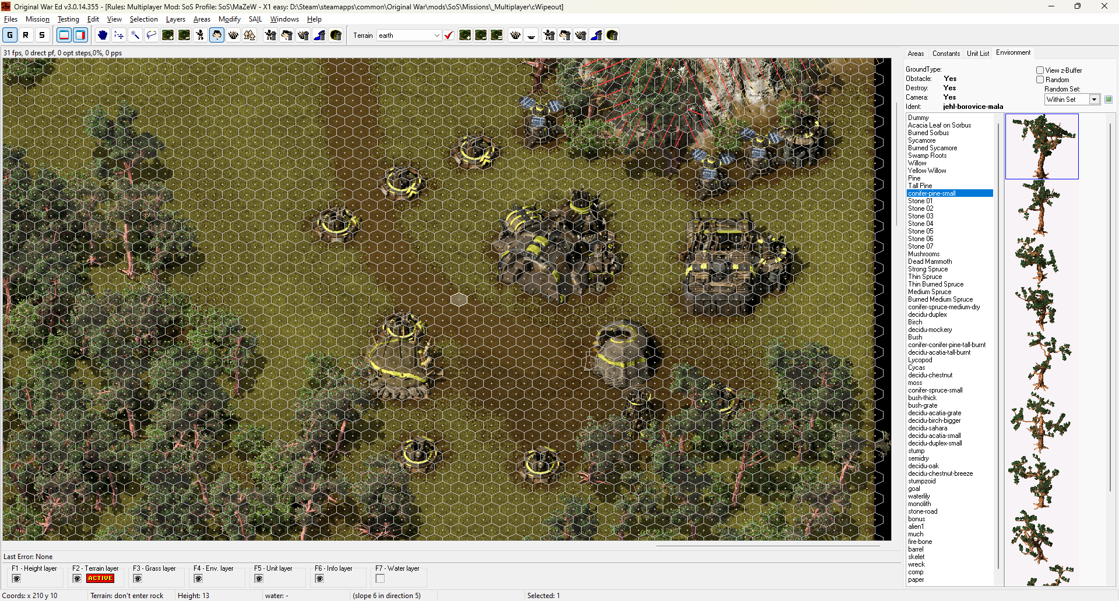Enable the Random checkbox
Screen dimensions: 1119x601
tap(1040, 80)
